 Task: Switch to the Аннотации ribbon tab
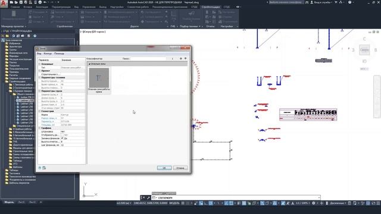(42, 7)
